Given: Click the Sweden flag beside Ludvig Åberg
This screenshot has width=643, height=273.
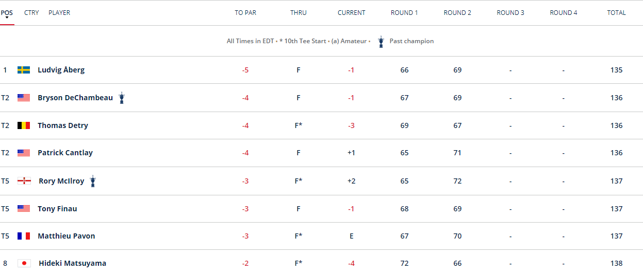Looking at the screenshot, I should coord(24,70).
